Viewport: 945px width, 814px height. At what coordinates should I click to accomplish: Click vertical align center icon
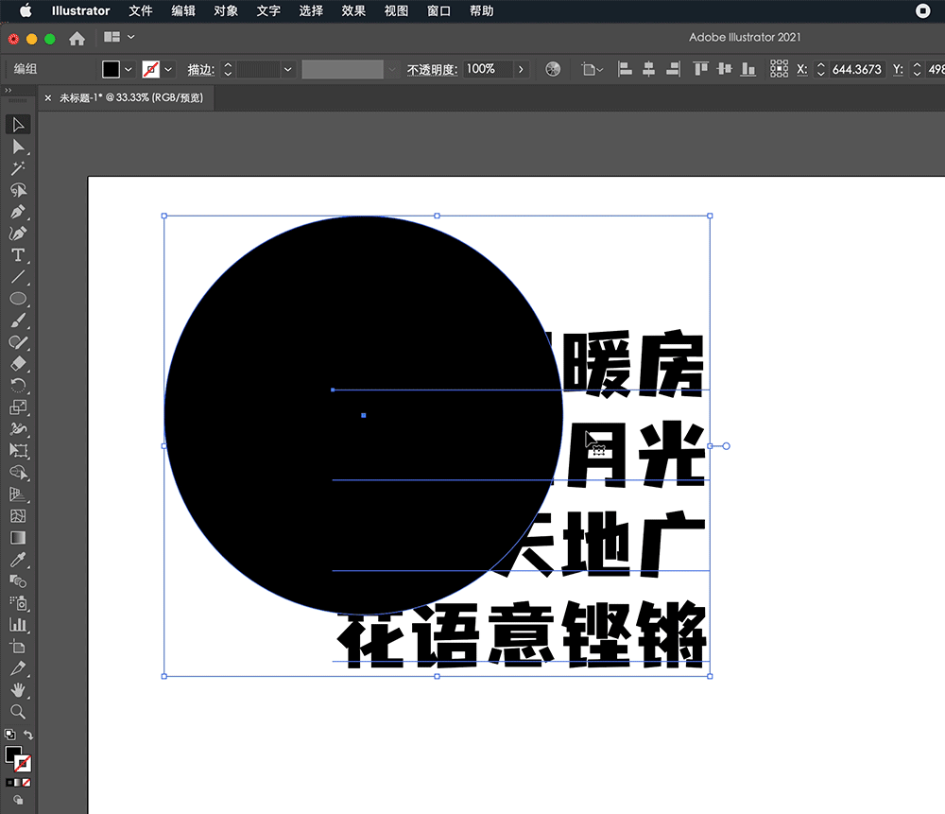coord(725,69)
